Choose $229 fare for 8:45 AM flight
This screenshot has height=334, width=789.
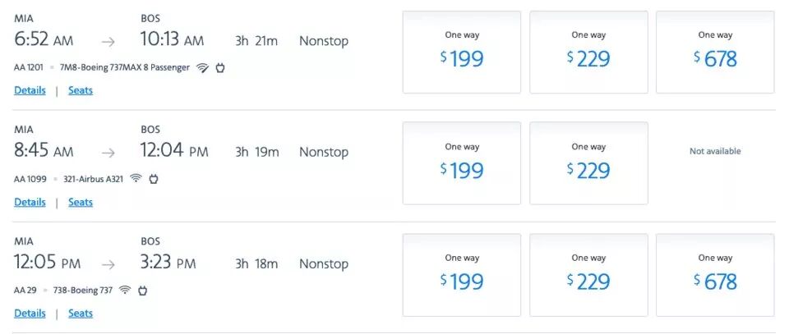(588, 163)
